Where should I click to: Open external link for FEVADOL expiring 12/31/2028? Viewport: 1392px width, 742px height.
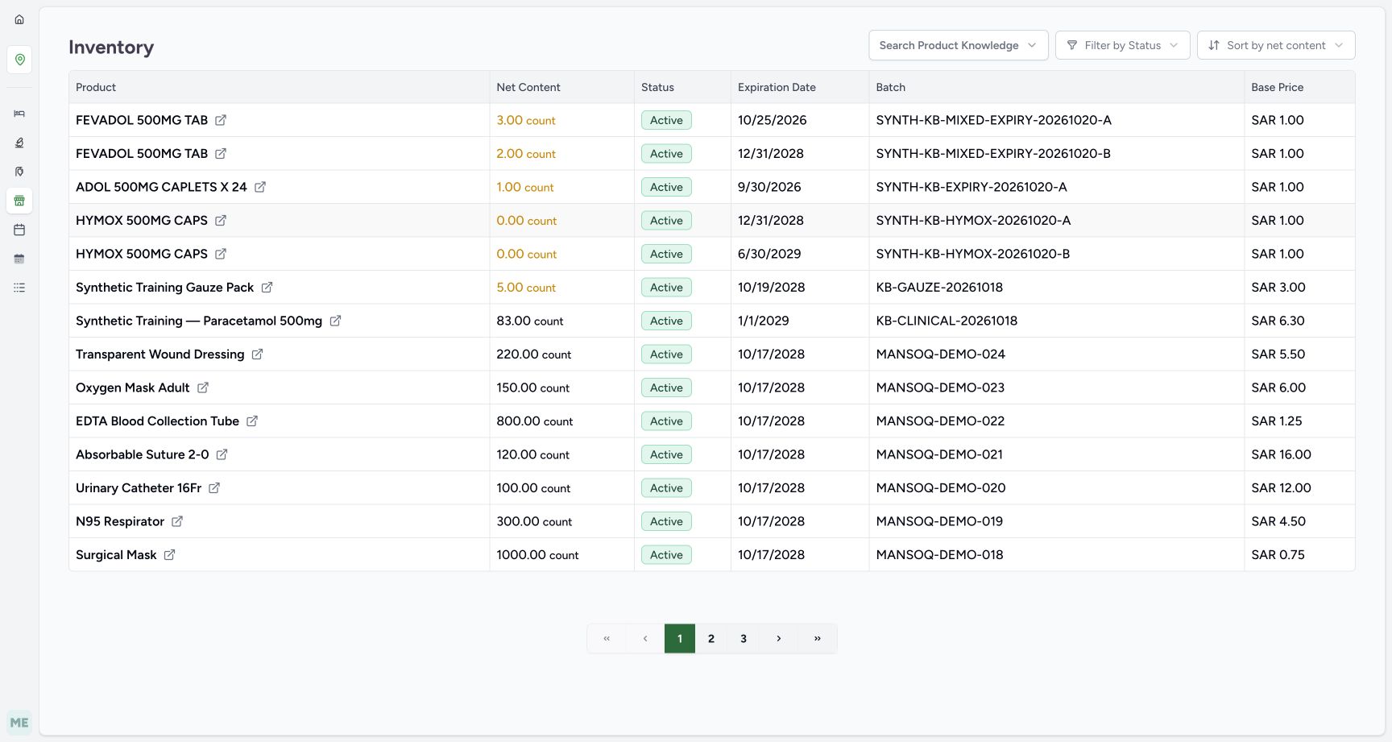click(x=221, y=154)
